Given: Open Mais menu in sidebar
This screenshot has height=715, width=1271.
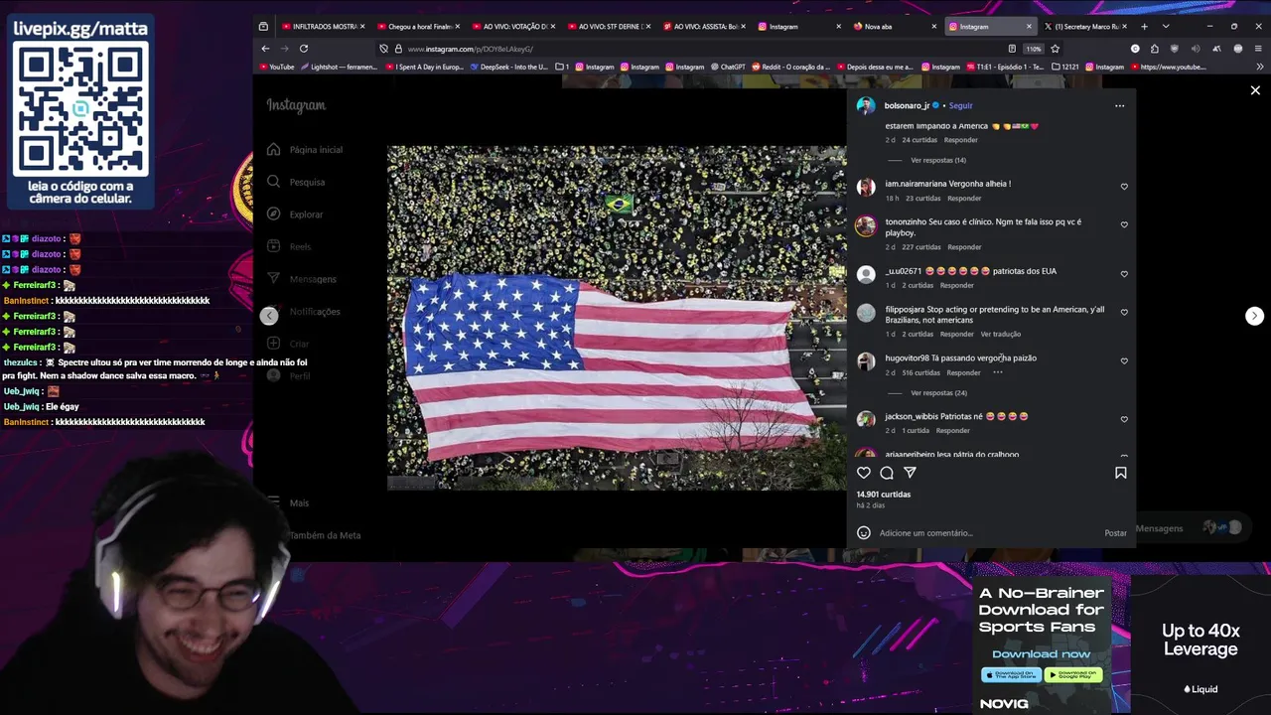Looking at the screenshot, I should 288,503.
